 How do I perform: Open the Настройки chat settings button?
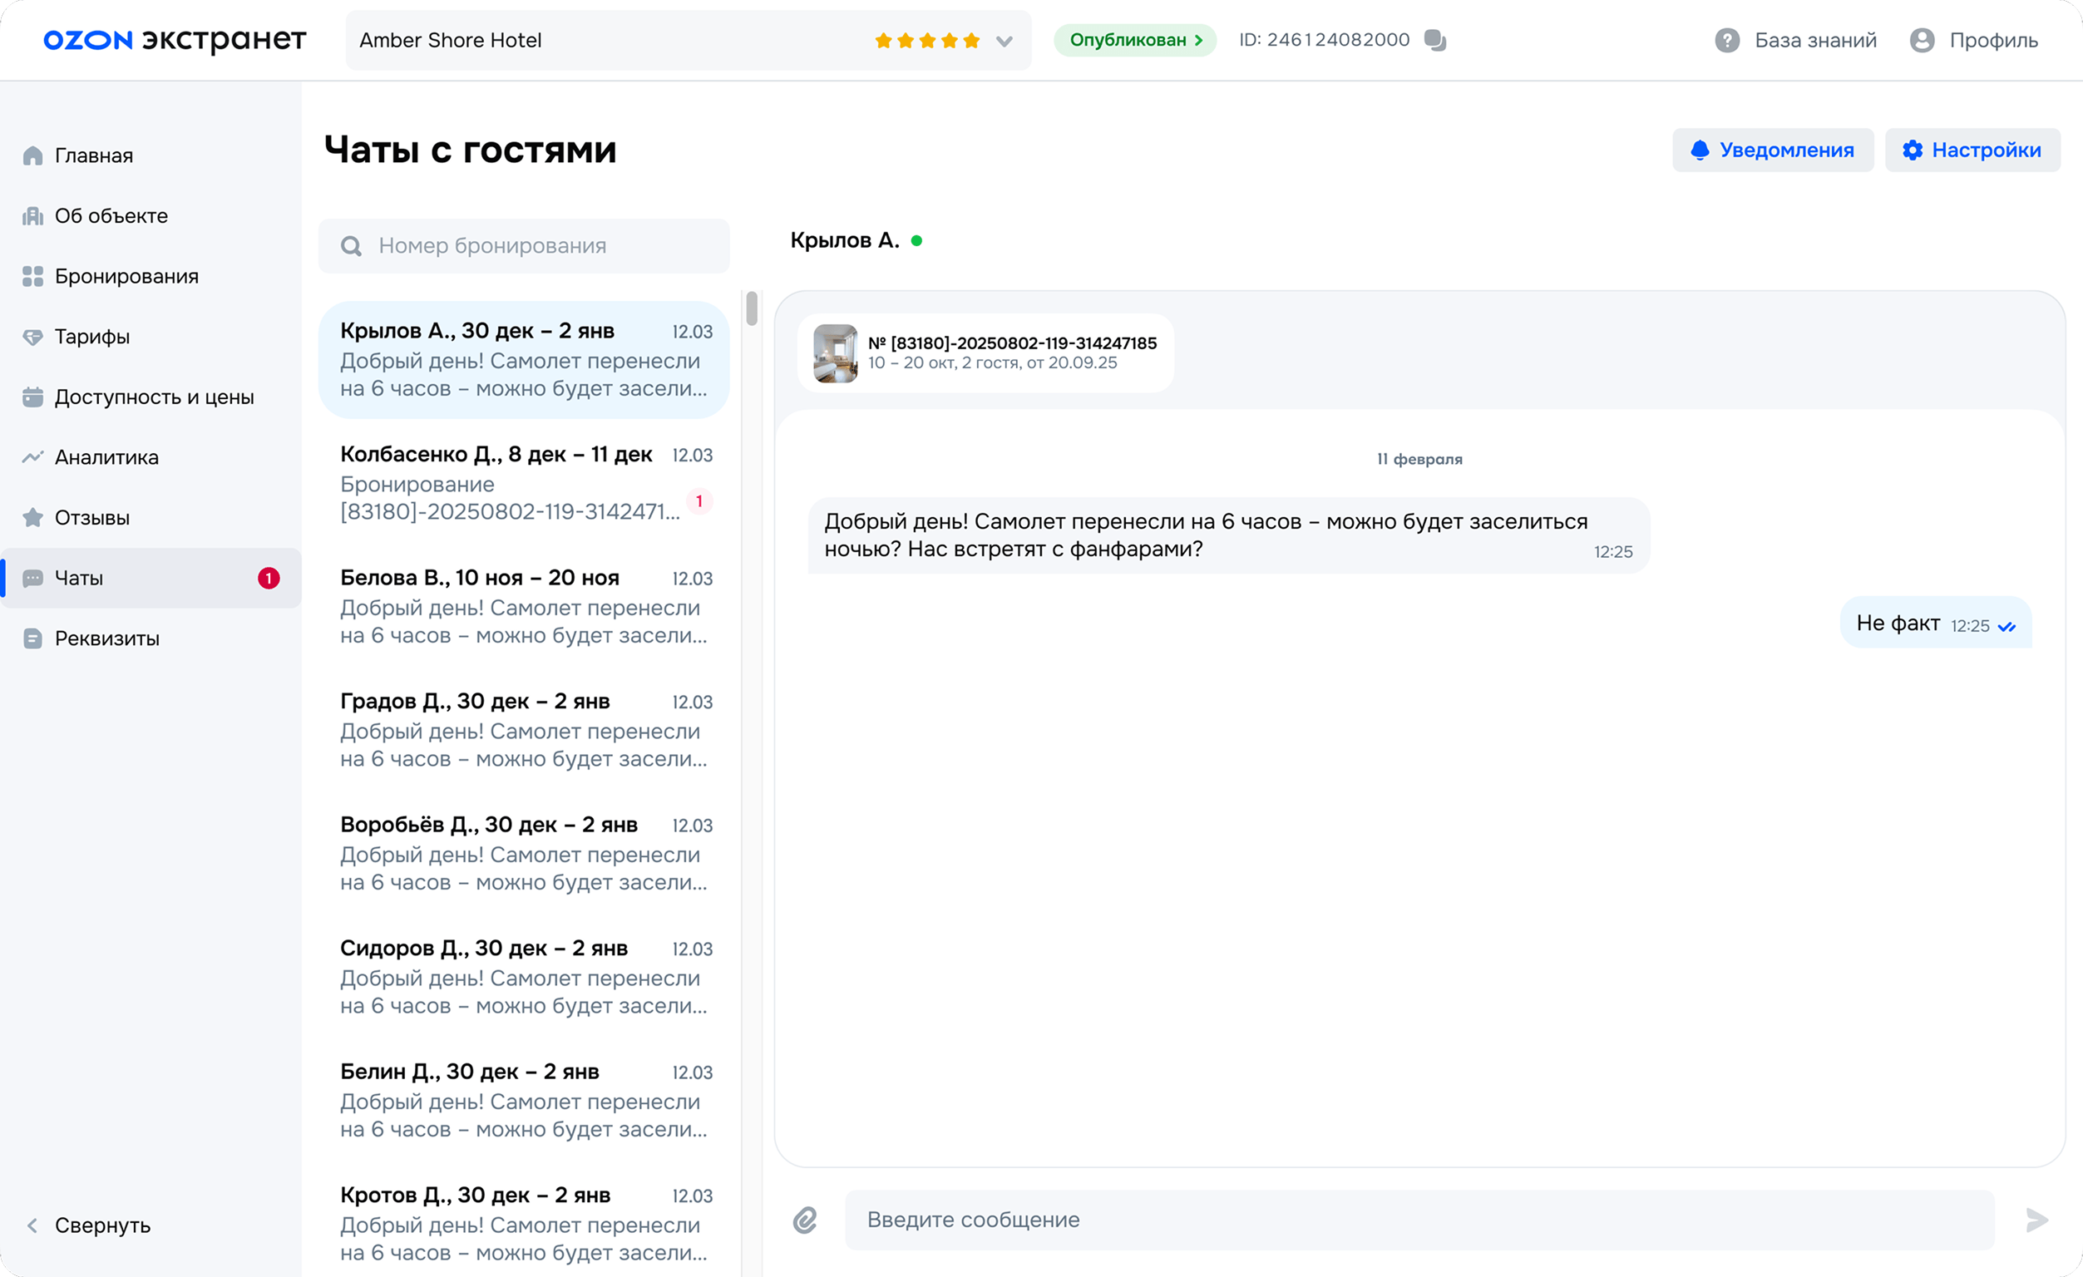(1972, 150)
